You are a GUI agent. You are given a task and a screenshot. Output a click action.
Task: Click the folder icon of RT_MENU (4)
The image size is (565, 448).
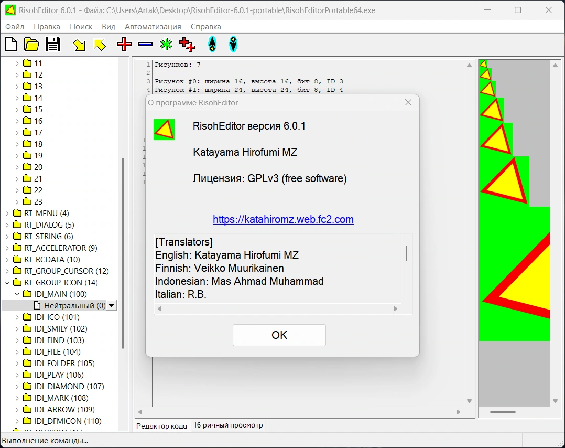17,213
